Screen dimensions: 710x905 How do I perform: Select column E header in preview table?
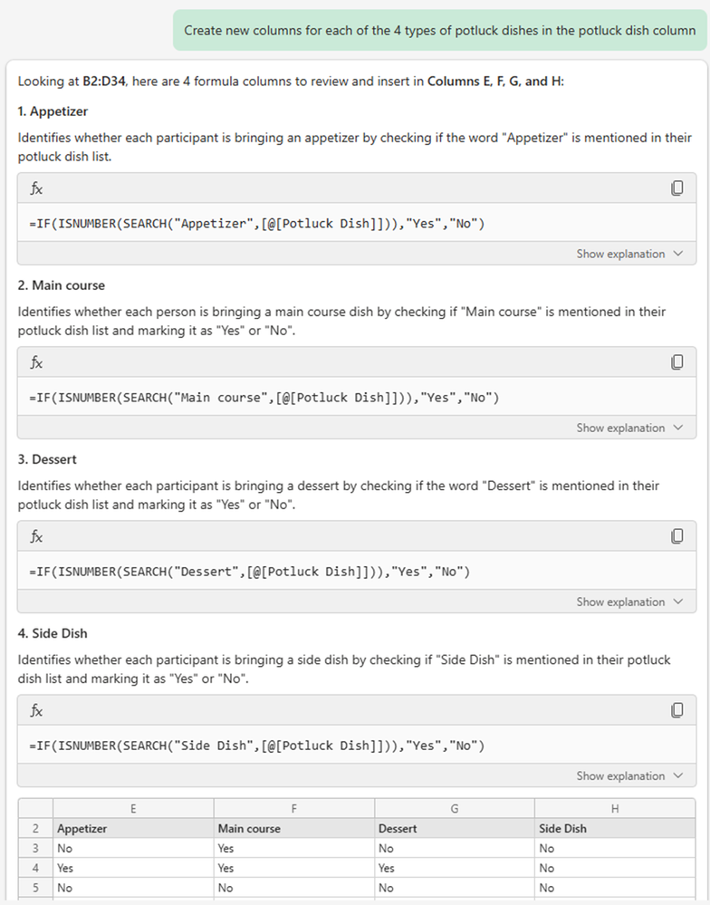[133, 809]
